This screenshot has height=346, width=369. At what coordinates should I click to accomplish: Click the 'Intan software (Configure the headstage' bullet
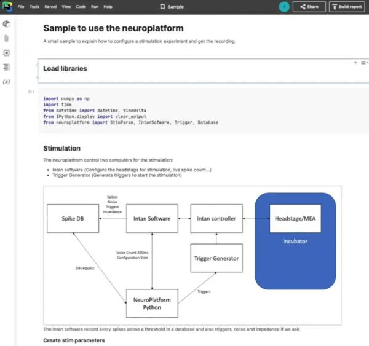click(x=132, y=170)
